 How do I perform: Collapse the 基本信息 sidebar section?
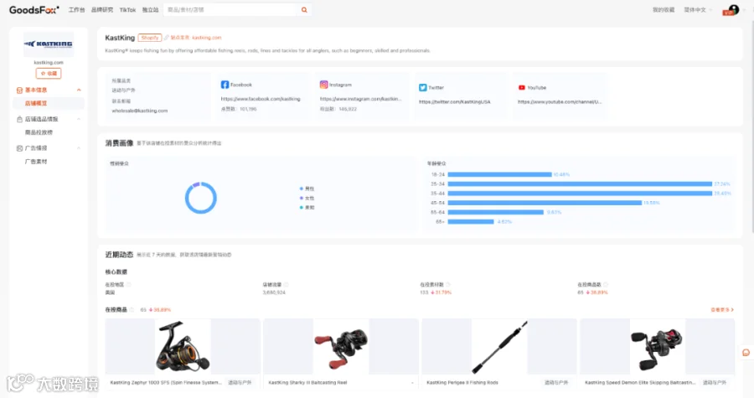(x=79, y=90)
